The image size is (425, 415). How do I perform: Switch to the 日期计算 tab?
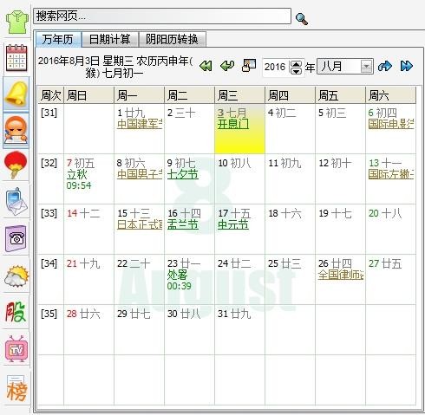click(110, 39)
